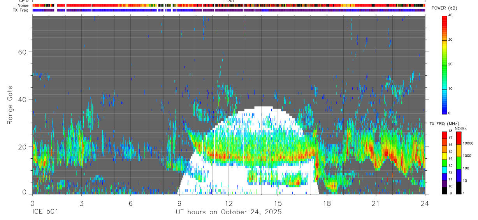The height and width of the screenshot is (220, 478).
Task: Click the hour 0 tick label on time axis
Action: point(32,204)
